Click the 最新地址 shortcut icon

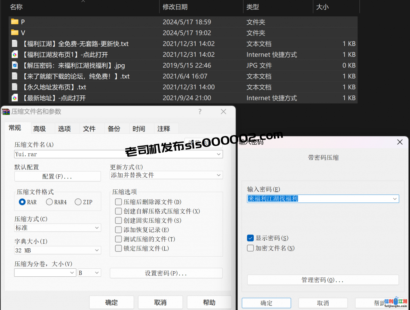15,98
